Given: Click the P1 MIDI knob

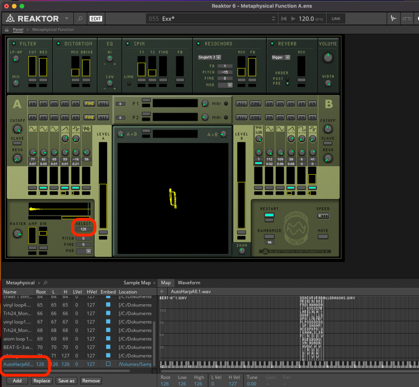Looking at the screenshot, I should (x=205, y=103).
